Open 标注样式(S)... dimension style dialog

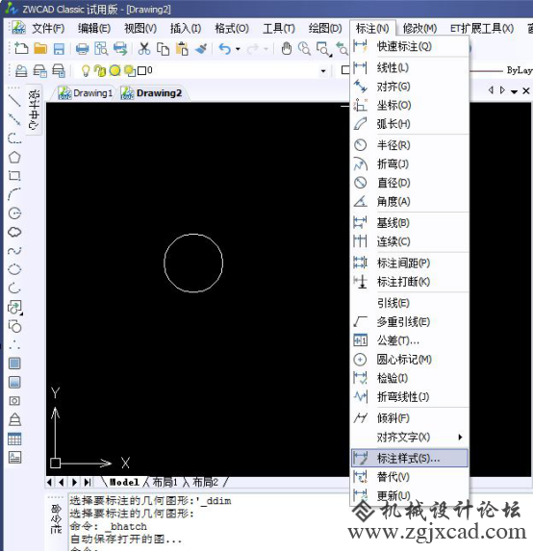point(410,458)
